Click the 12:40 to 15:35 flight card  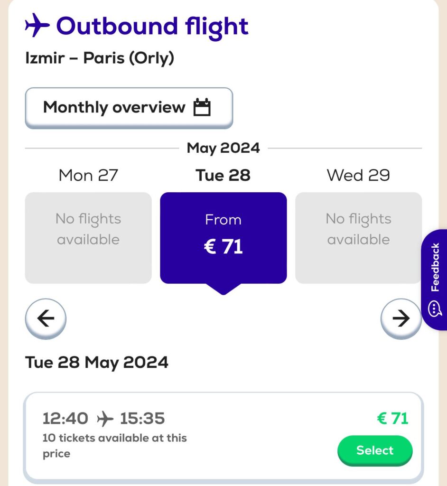pos(223,437)
